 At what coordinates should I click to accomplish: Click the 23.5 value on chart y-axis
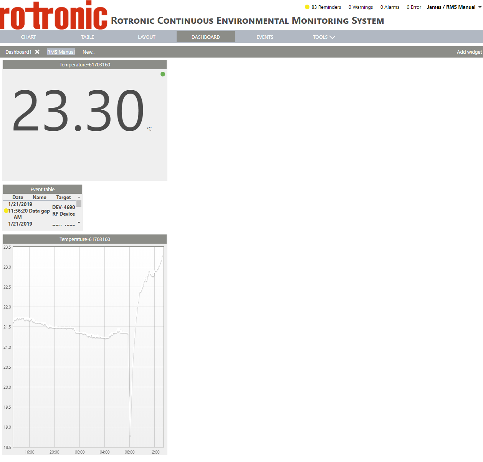(7, 247)
